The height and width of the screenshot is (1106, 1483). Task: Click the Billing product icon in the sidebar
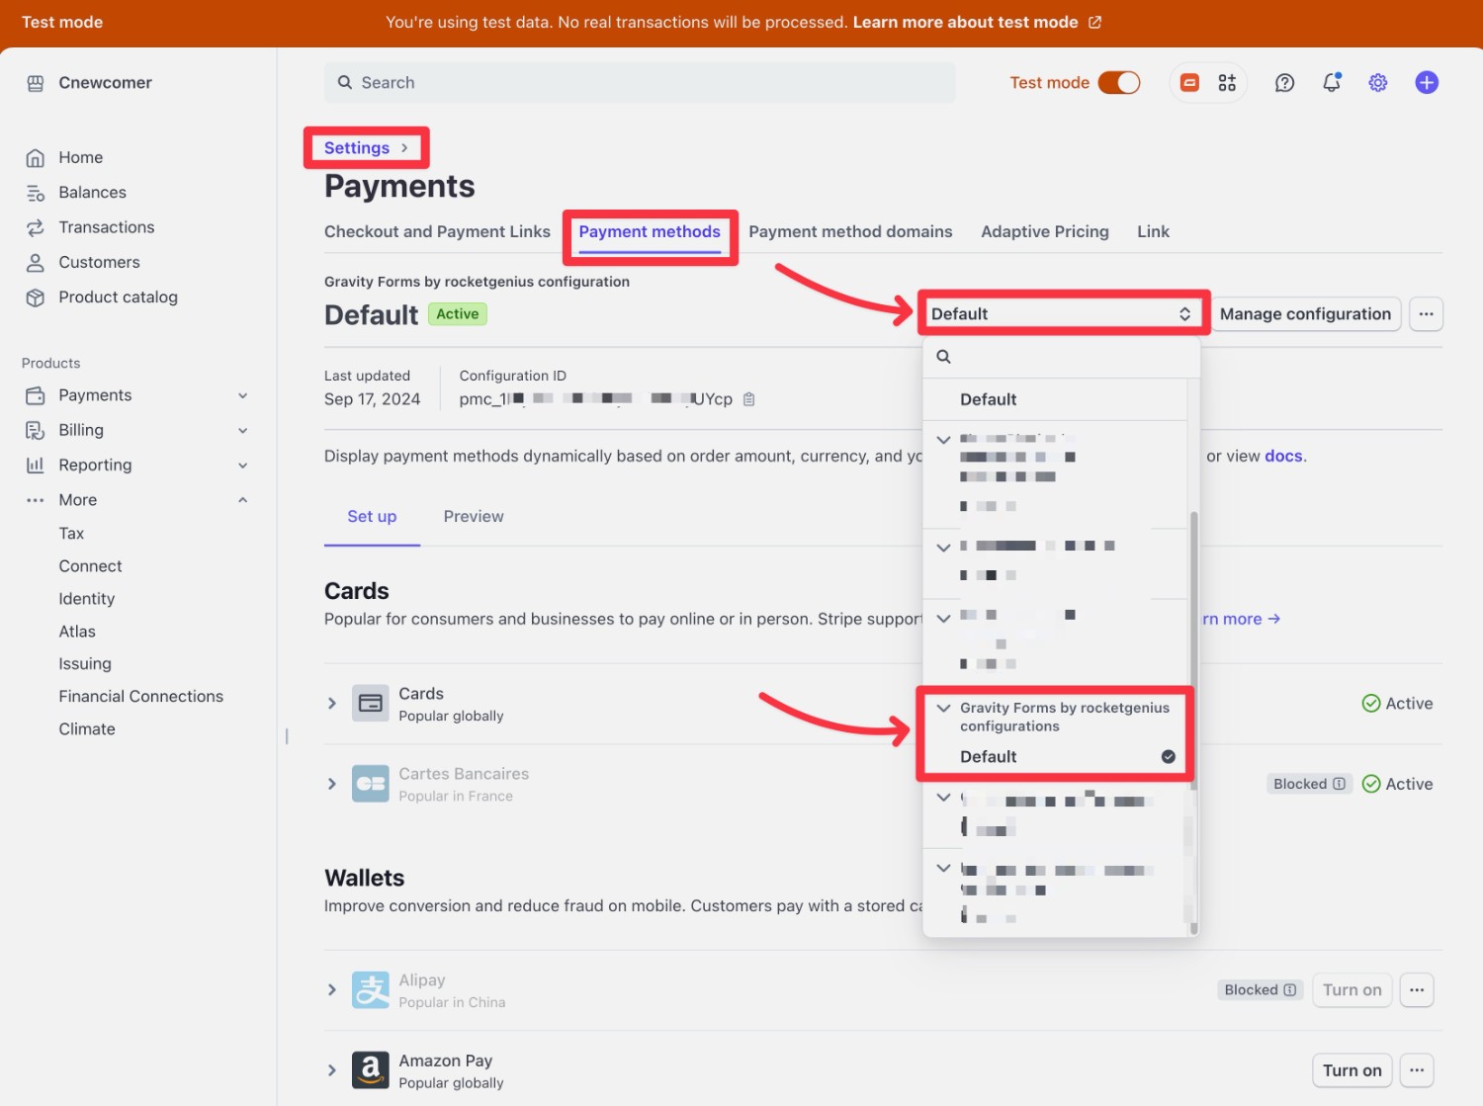(36, 430)
